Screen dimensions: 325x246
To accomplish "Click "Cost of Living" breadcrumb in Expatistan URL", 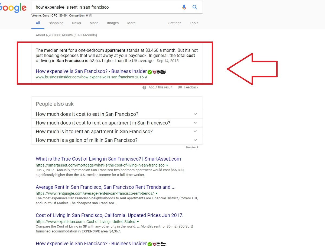I will point(98,222).
